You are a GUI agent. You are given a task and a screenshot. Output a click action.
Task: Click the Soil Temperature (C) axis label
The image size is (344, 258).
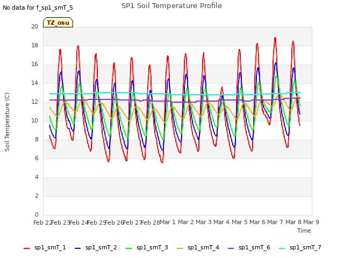[7, 122]
